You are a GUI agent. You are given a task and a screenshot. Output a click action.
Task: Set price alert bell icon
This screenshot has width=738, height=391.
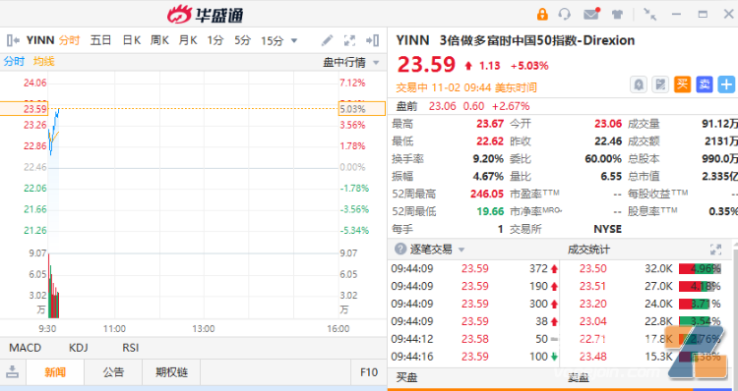tap(639, 84)
